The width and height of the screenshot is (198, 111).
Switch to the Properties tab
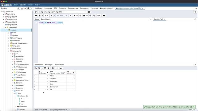tap(48, 8)
